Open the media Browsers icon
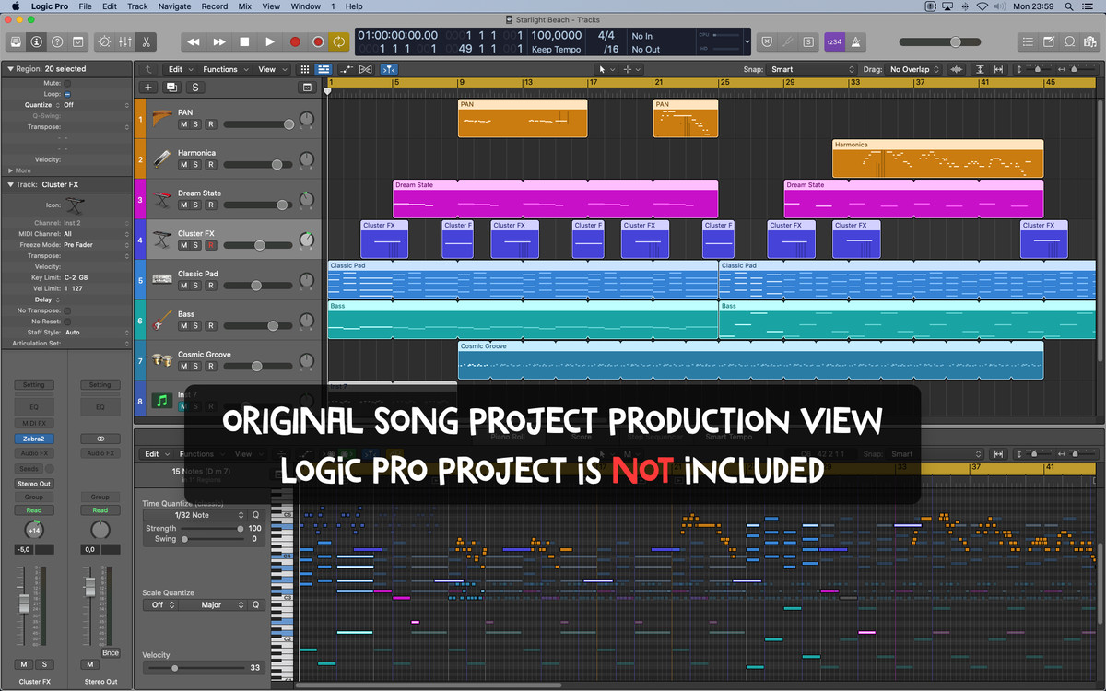Screen dimensions: 1106x691 tap(1090, 41)
